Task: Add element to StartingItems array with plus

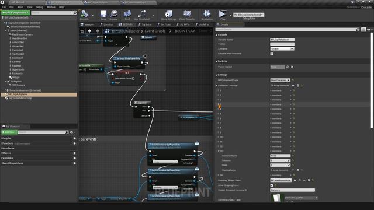Action: tap(293, 170)
